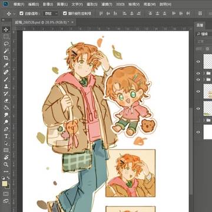Toggle Quick Mask mode
The width and height of the screenshot is (212, 212).
6,194
